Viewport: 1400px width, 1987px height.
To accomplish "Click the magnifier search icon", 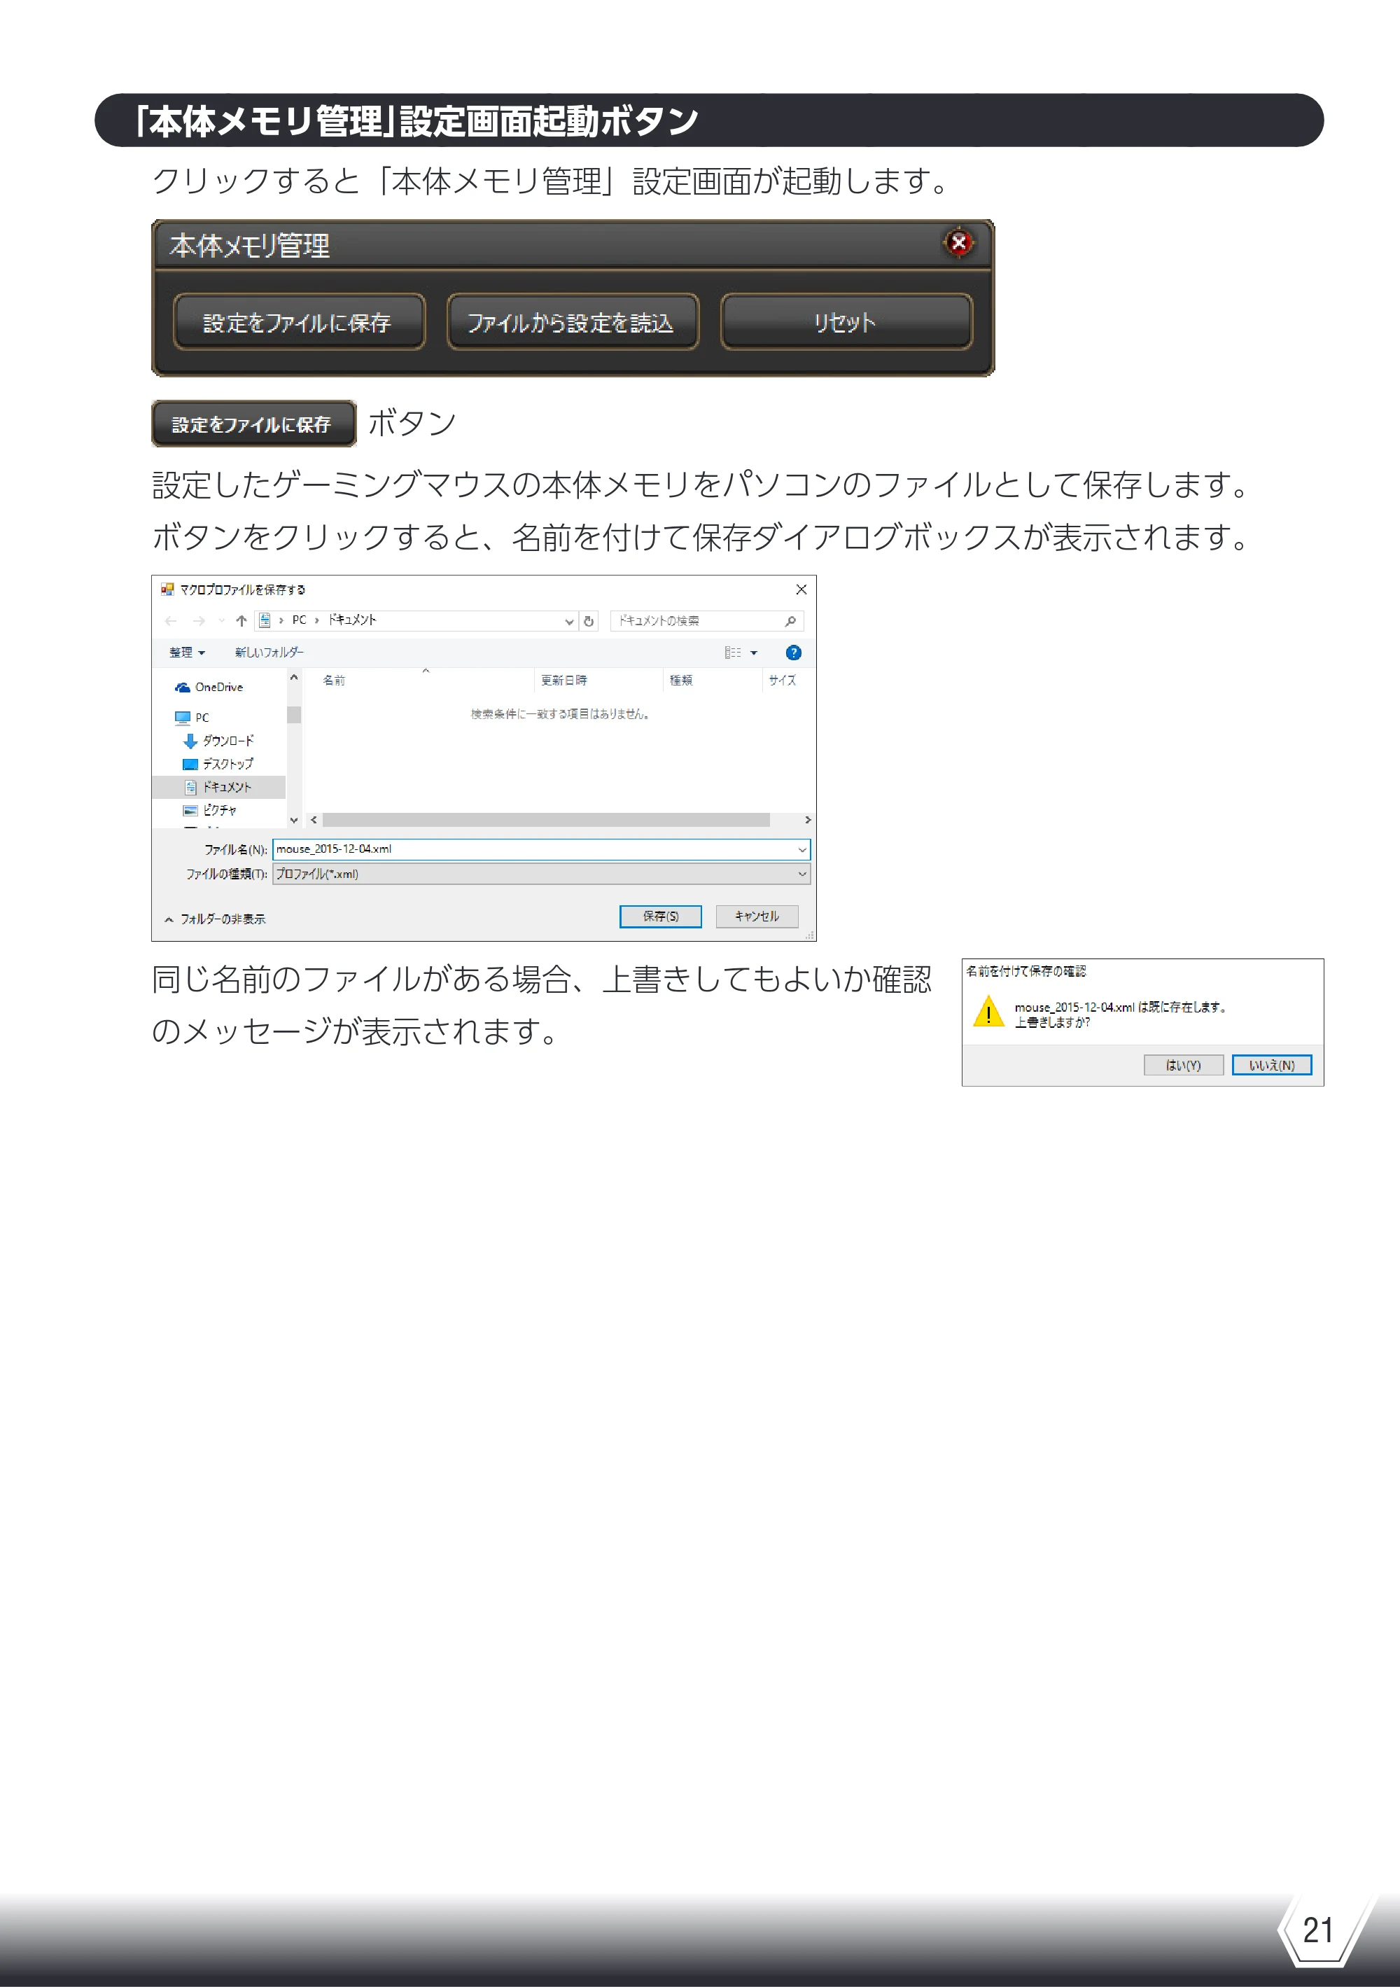I will coord(791,620).
